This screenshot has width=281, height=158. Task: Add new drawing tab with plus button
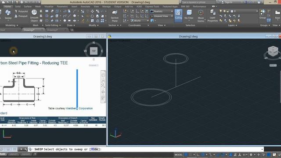[x=72, y=30]
